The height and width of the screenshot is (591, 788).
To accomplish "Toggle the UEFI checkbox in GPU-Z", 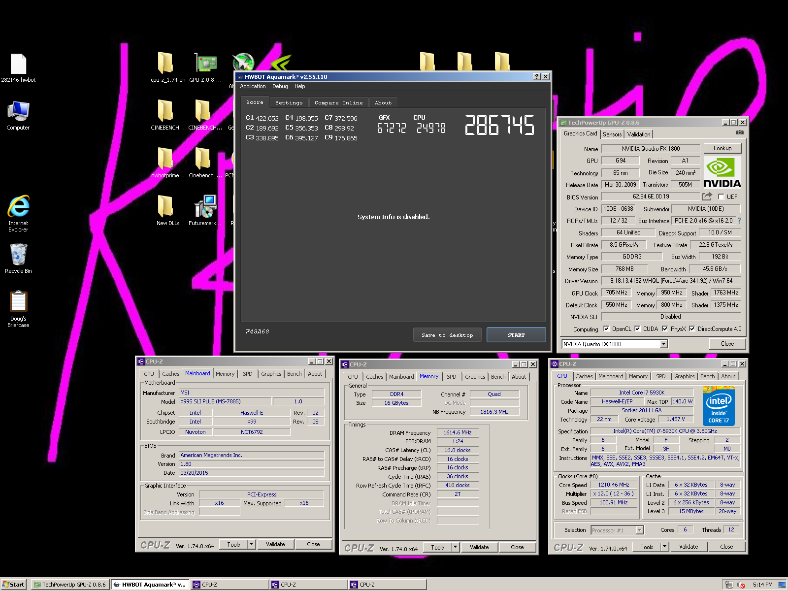I will (721, 197).
